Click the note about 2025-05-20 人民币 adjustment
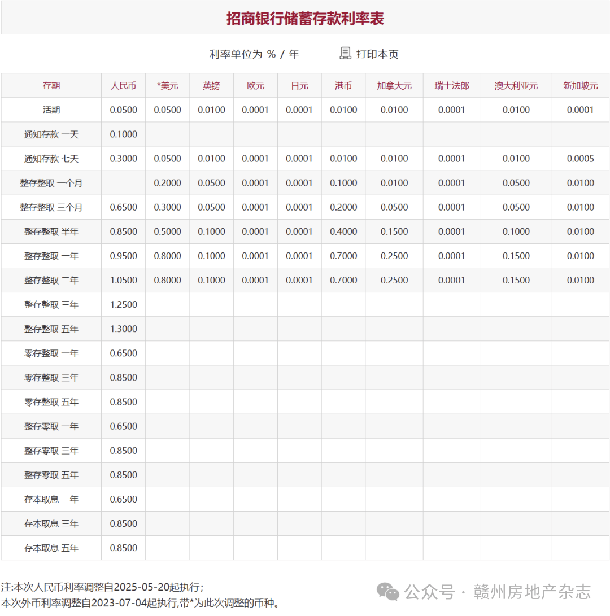 (102, 587)
